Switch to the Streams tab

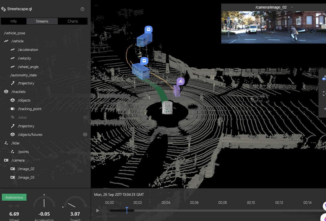pos(42,21)
